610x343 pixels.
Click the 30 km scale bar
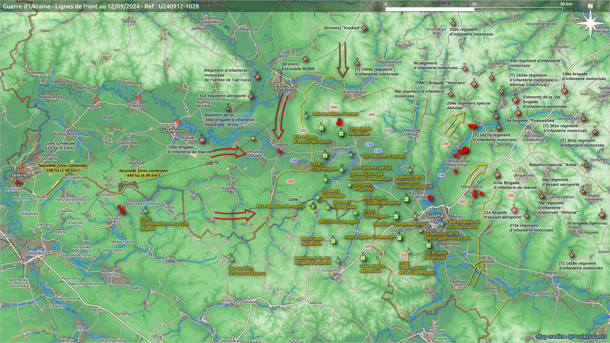(474, 9)
